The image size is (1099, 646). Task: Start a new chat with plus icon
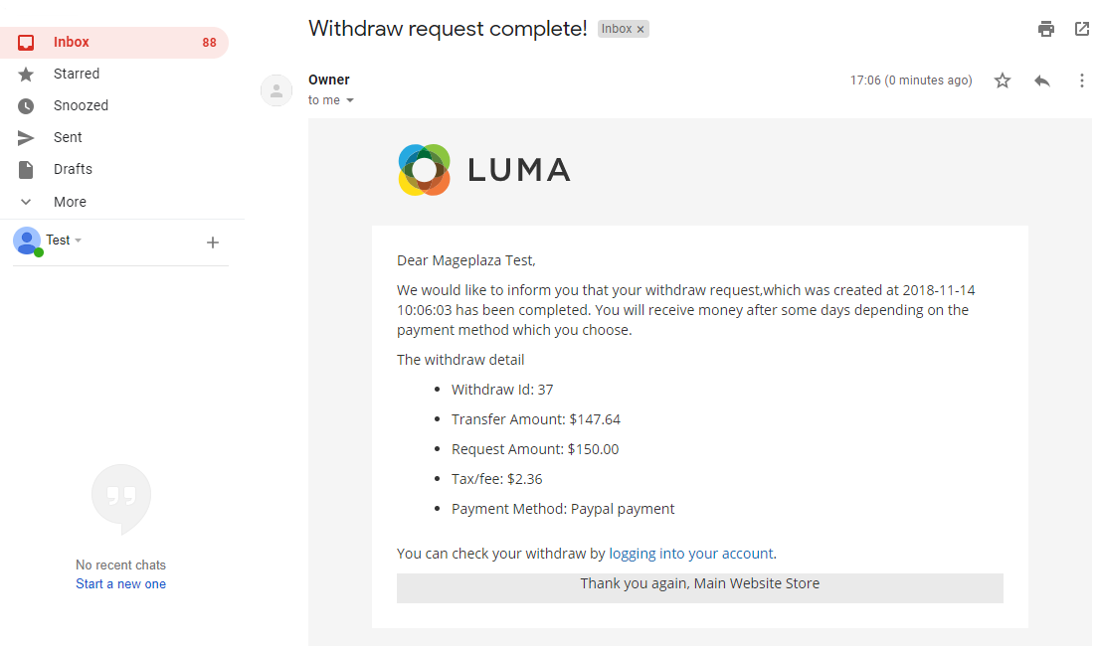coord(212,242)
